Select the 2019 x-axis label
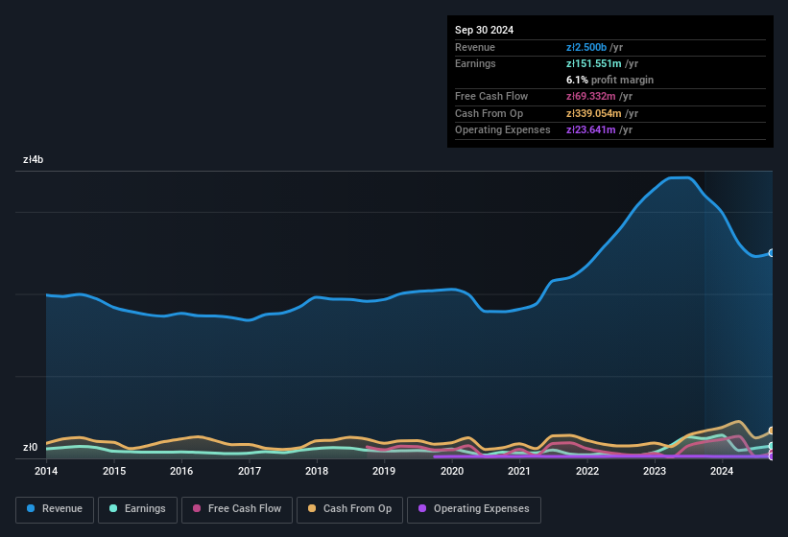The height and width of the screenshot is (537, 788). (384, 471)
